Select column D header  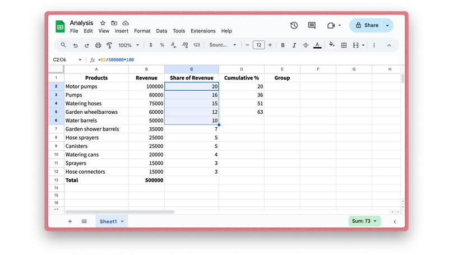(x=242, y=69)
